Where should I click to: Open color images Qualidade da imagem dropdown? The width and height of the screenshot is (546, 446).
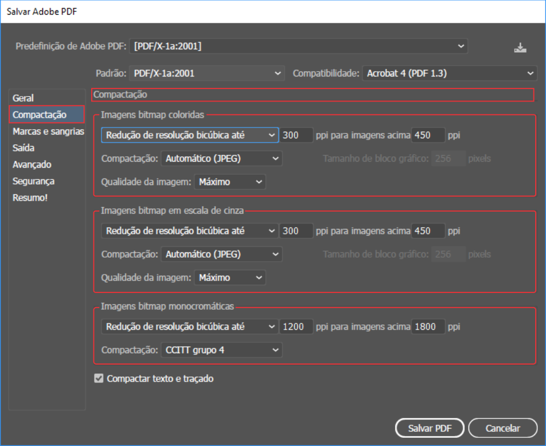[x=230, y=182]
